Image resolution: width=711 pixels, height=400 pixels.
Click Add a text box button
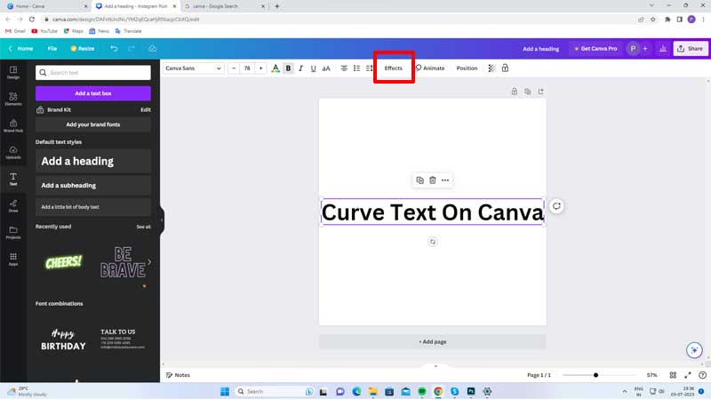coord(93,93)
